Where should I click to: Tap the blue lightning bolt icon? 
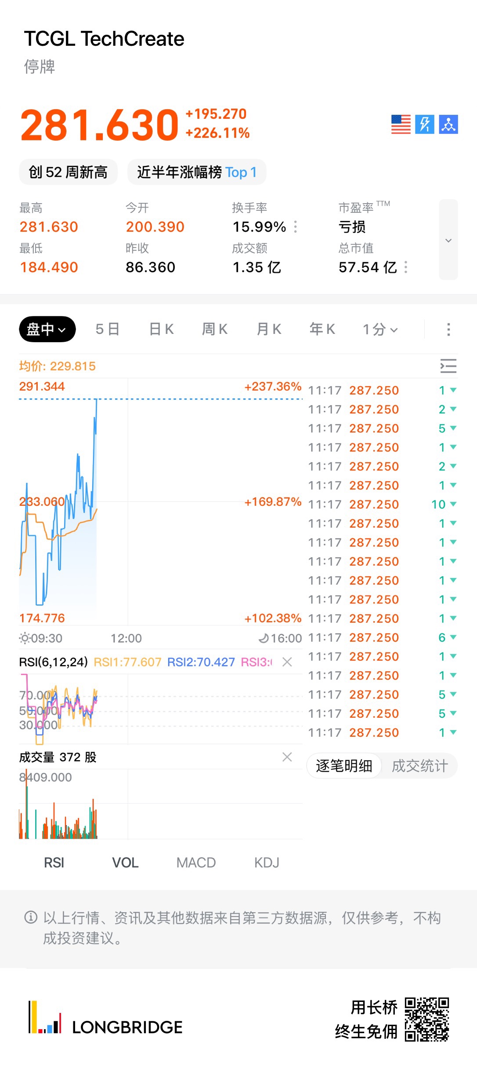coord(425,124)
